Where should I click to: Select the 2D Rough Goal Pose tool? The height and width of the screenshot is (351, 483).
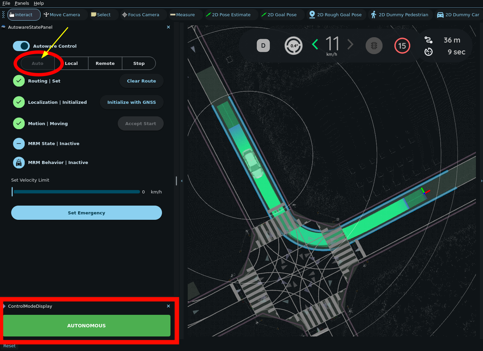(336, 15)
